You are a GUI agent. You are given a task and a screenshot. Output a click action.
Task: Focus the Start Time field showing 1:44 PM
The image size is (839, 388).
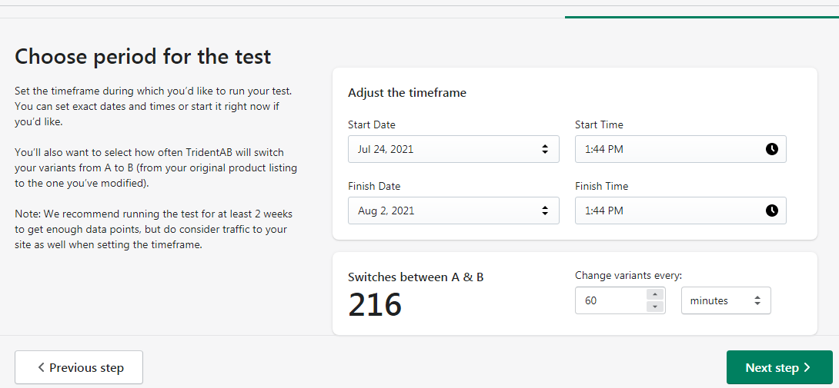(x=668, y=149)
